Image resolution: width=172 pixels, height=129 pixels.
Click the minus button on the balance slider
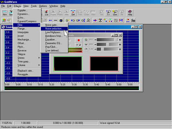coord(95,44)
